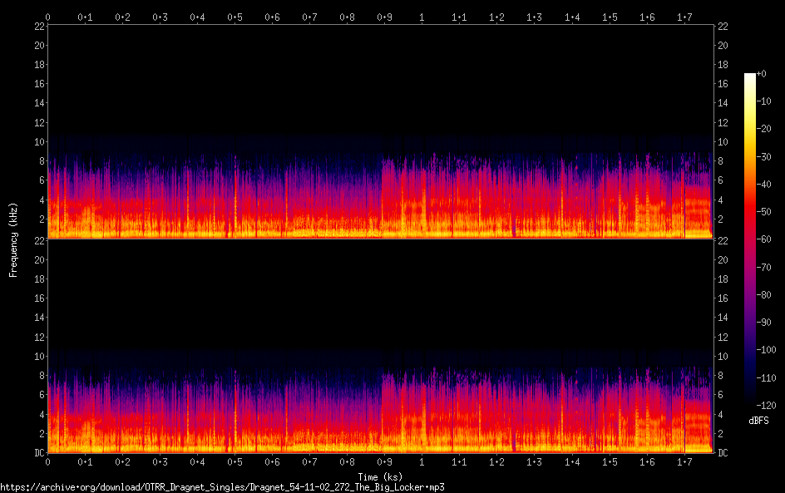
Task: Click the +0 label atop the colorbar
Action: pyautogui.click(x=762, y=74)
